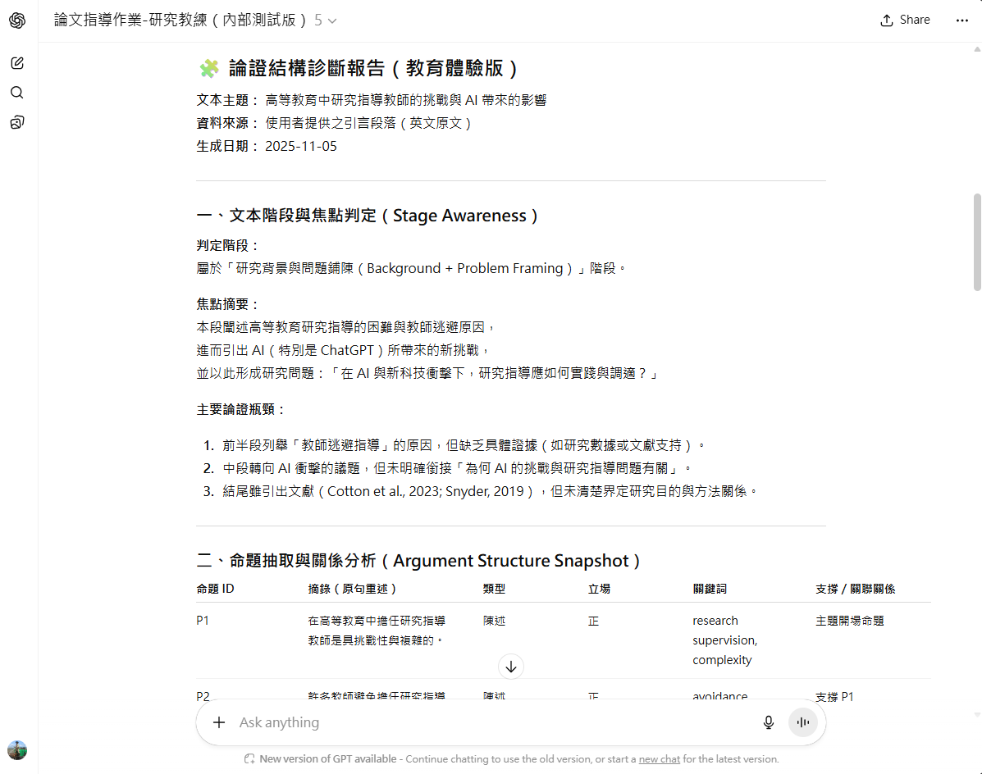Click the P1 cell in the table
Viewport: 982px width, 774px height.
point(203,621)
